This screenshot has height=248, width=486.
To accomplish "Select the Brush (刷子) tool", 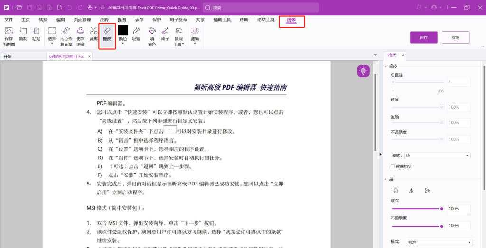I will click(165, 34).
